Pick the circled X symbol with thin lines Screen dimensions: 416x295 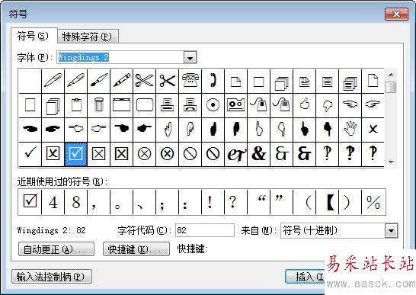145,154
